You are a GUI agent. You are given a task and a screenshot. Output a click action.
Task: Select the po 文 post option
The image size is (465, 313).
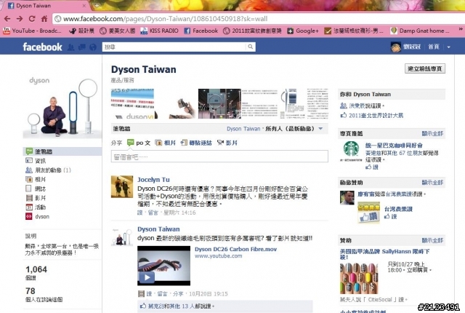pyautogui.click(x=139, y=143)
